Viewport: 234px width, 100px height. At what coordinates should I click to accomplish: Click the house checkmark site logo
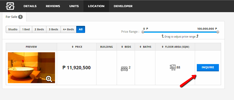10,6
